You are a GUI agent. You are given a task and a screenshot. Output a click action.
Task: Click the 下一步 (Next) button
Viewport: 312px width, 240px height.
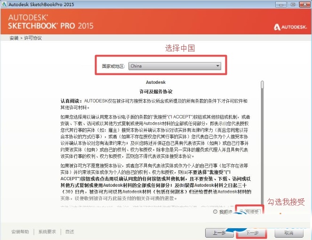tap(252, 232)
